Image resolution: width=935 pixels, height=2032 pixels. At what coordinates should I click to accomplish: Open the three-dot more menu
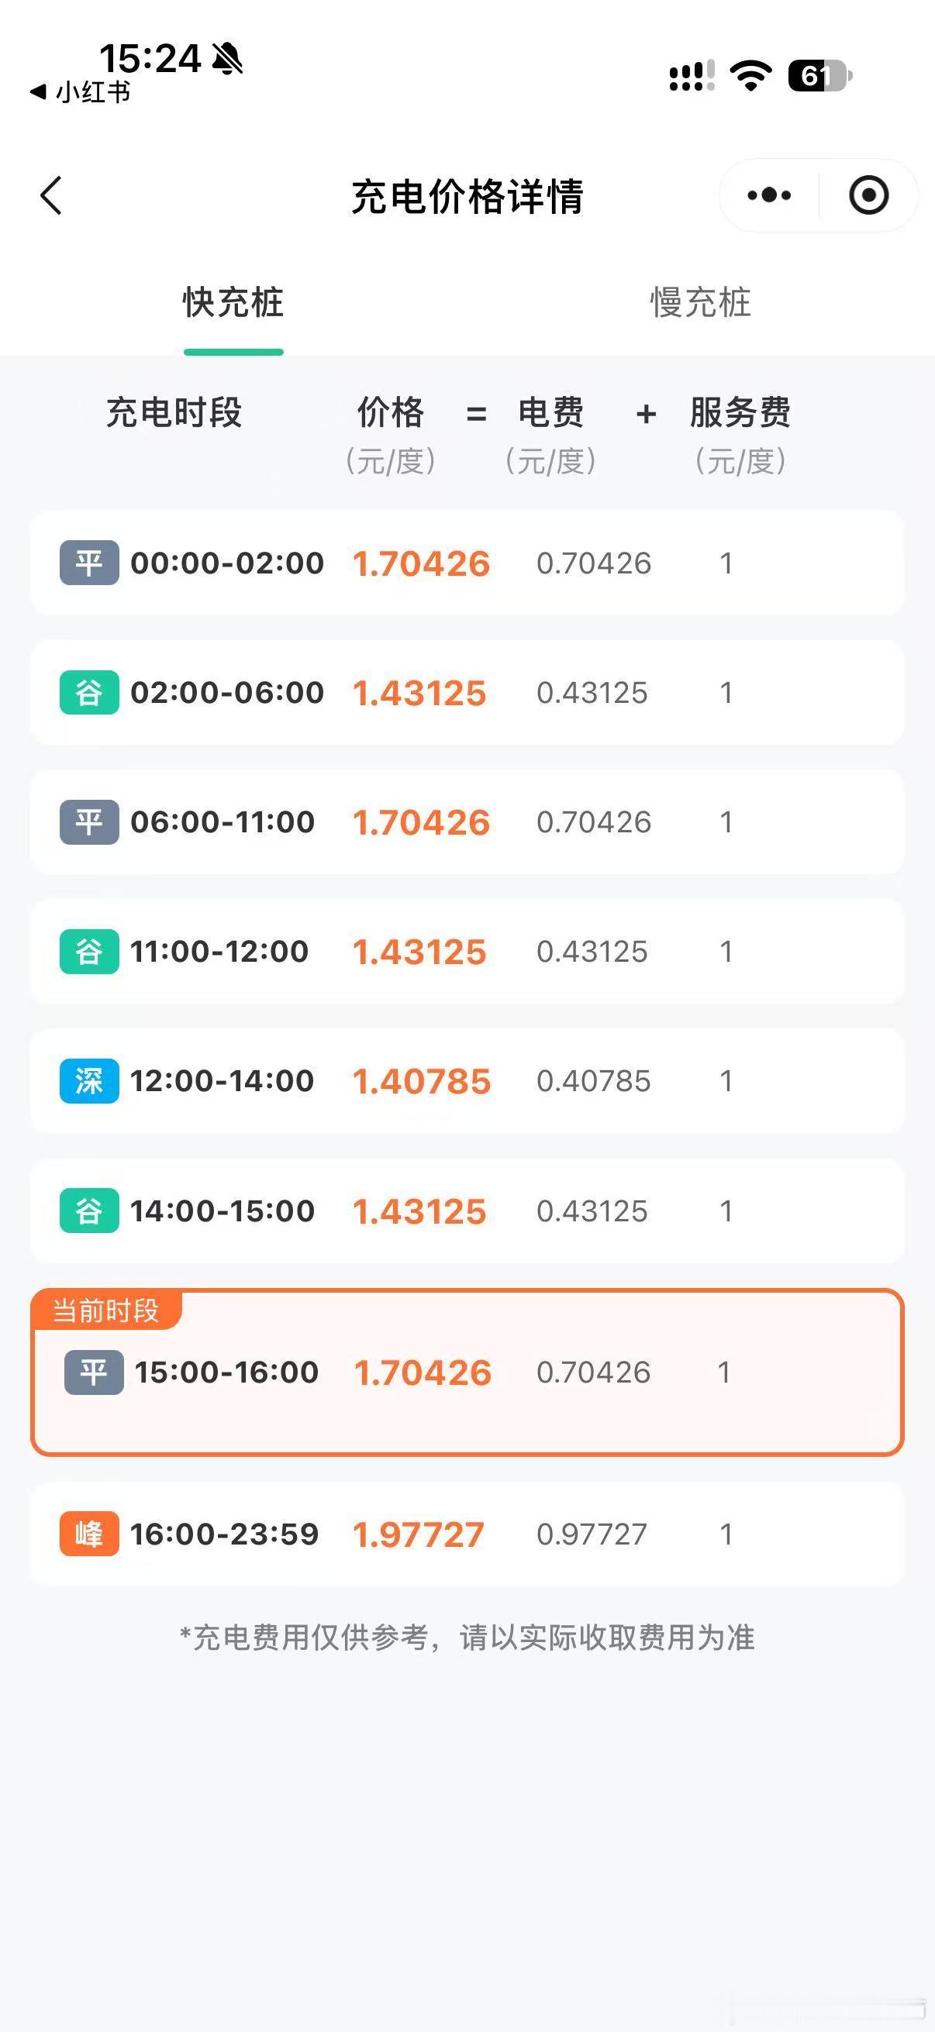768,195
